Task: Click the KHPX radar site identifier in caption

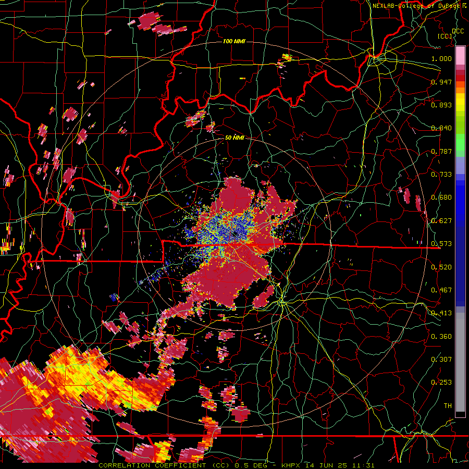Action: pos(291,465)
